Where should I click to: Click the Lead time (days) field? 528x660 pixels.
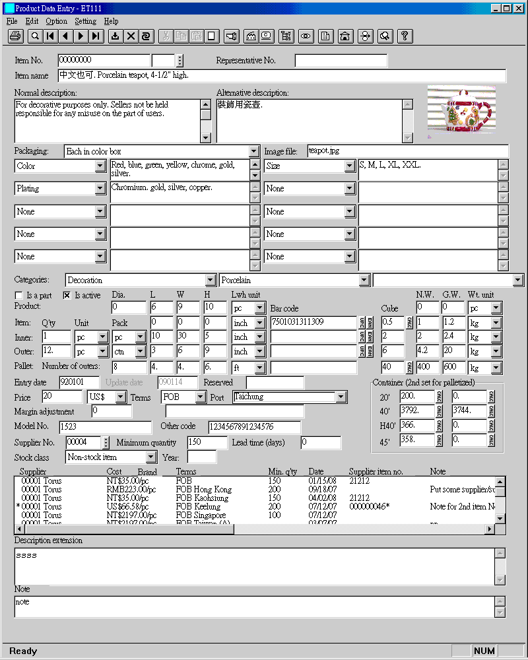pyautogui.click(x=321, y=442)
